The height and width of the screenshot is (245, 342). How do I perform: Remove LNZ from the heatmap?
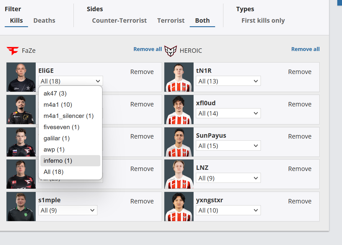300,169
